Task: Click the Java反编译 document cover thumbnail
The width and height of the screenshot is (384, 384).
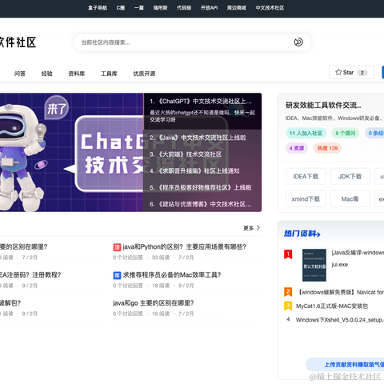Action: tap(314, 265)
